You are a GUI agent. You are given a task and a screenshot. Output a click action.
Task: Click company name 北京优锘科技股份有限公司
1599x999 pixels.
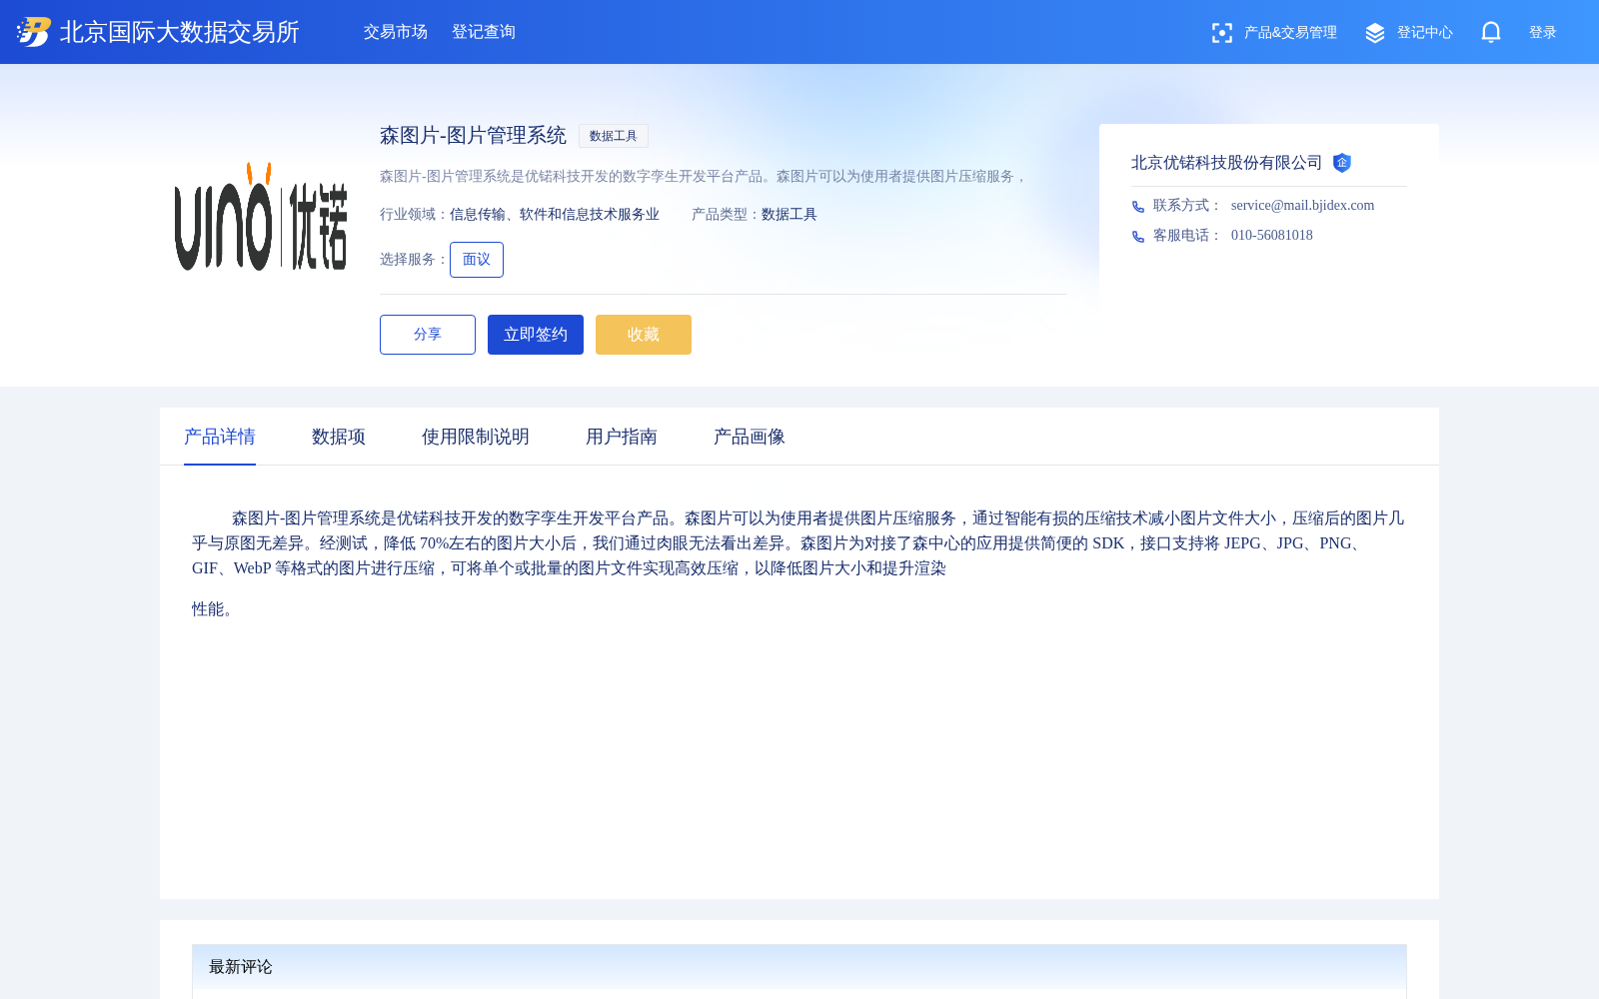[x=1226, y=163]
